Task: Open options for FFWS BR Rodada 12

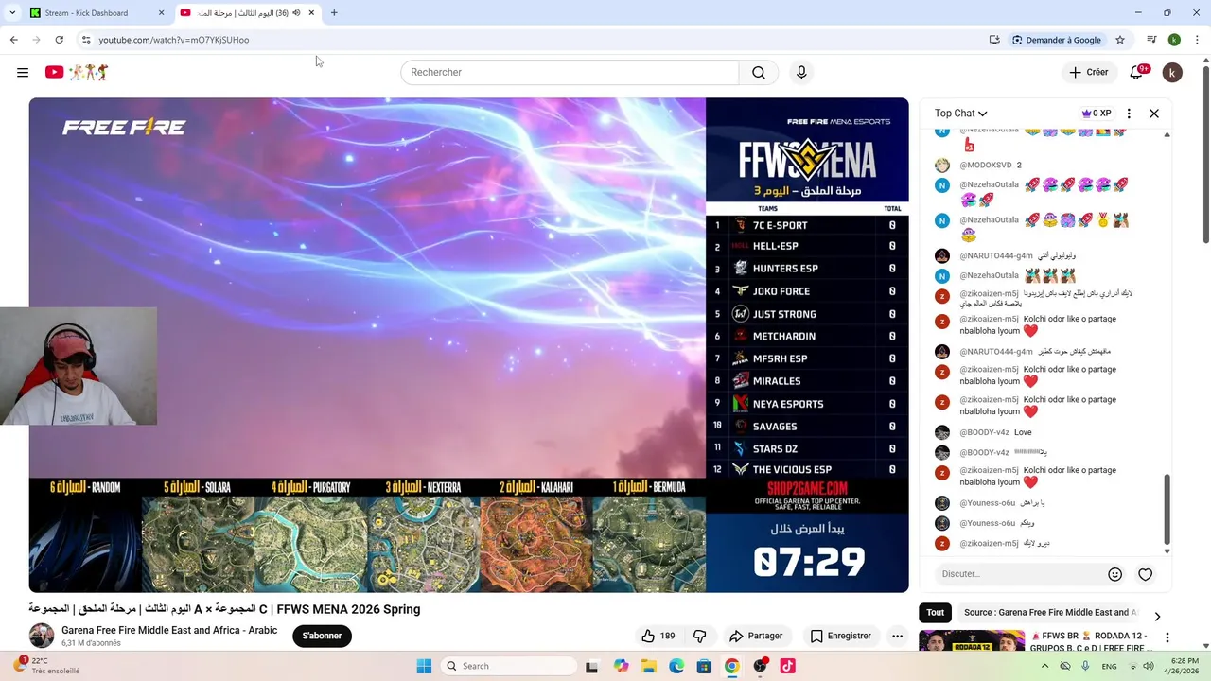Action: [x=1167, y=637]
